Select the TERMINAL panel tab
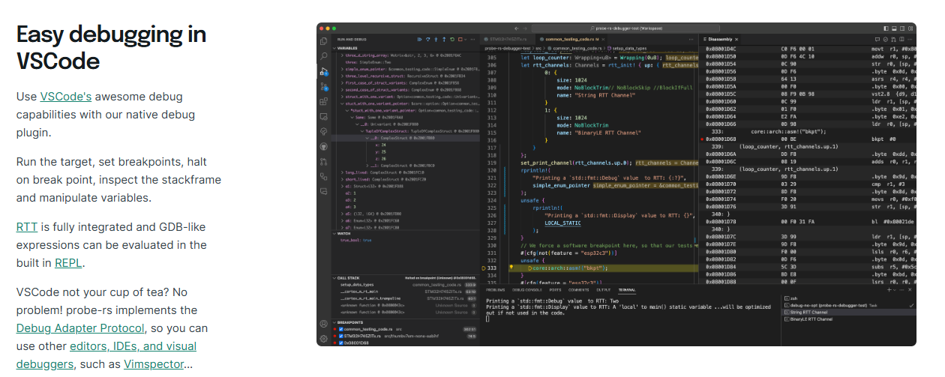The width and height of the screenshot is (945, 377). (x=626, y=289)
